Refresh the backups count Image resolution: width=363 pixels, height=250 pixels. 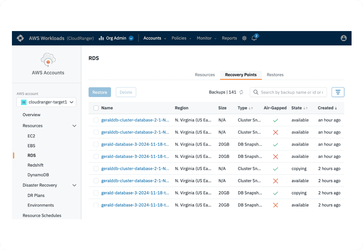(x=241, y=92)
